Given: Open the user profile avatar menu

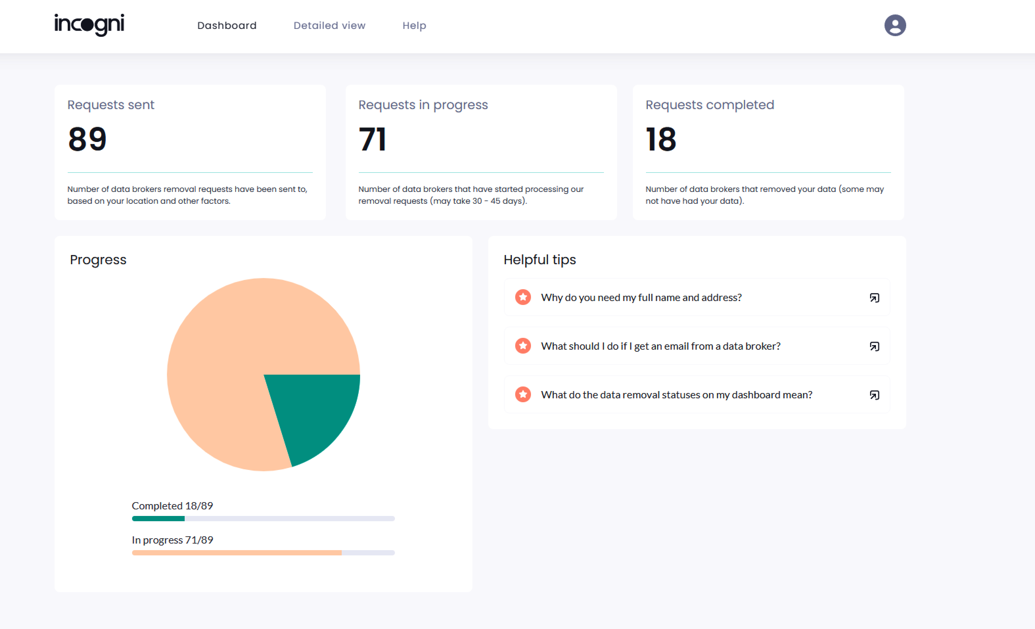Looking at the screenshot, I should pos(895,25).
